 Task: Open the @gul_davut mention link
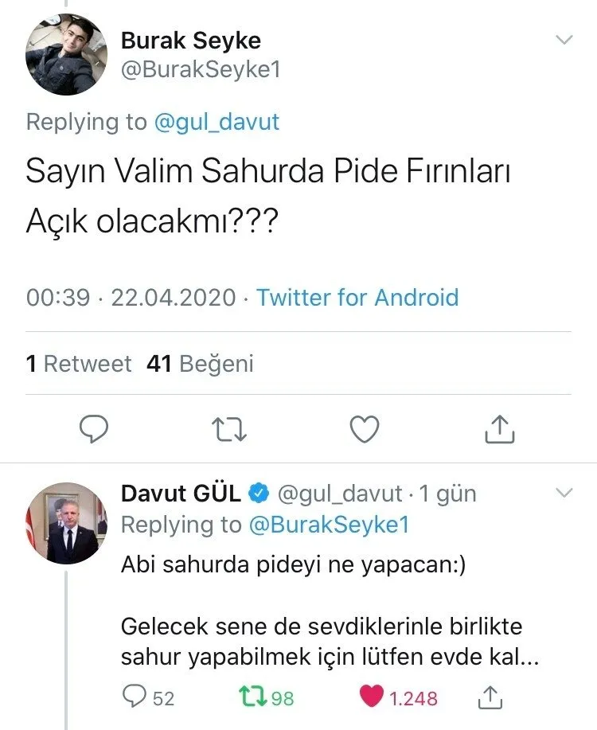pyautogui.click(x=216, y=122)
